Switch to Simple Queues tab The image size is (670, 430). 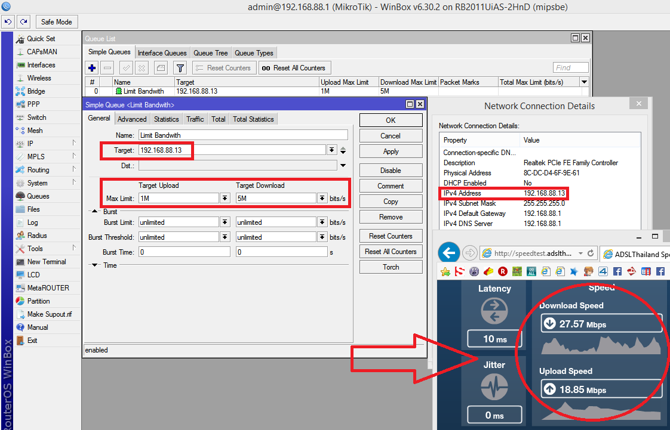109,52
